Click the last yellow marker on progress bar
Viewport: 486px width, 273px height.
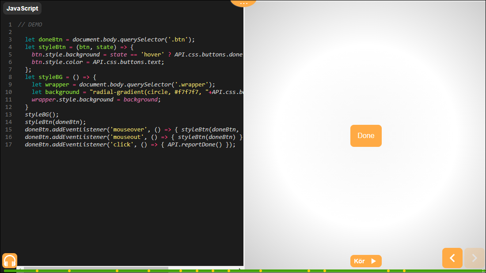point(404,271)
